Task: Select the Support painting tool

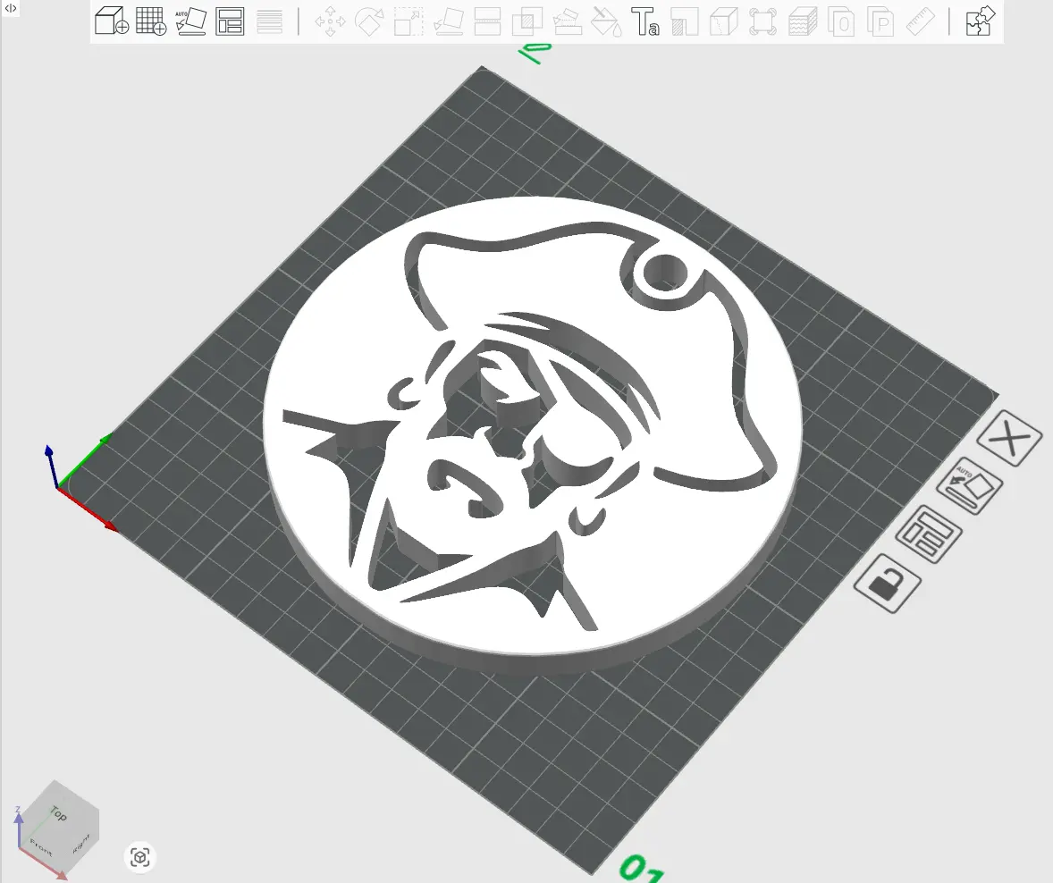Action: pyautogui.click(x=567, y=21)
